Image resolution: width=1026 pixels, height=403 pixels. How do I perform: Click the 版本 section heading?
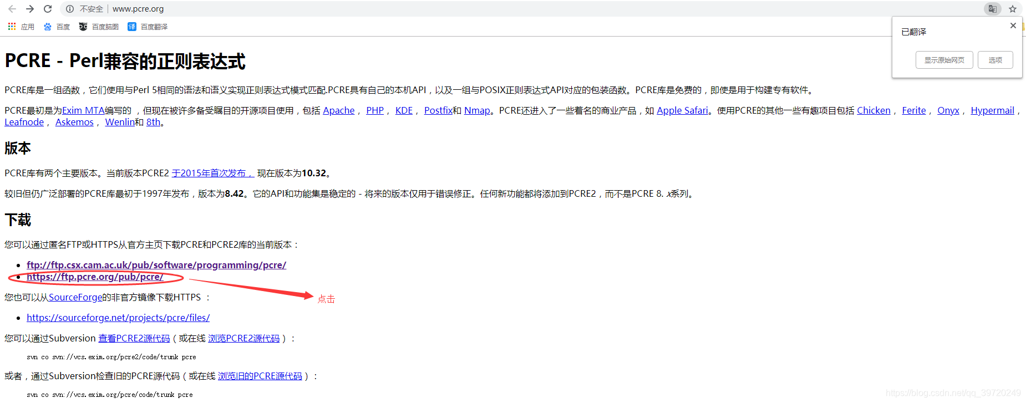coord(18,148)
